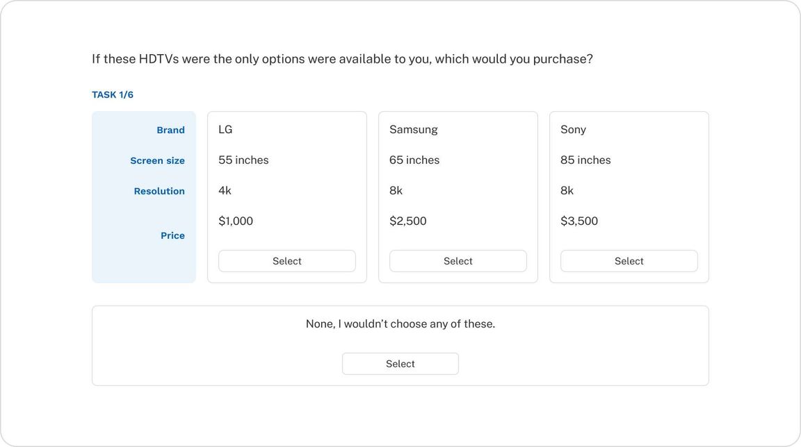Click the '$2,500' price
The image size is (801, 447).
coord(407,221)
